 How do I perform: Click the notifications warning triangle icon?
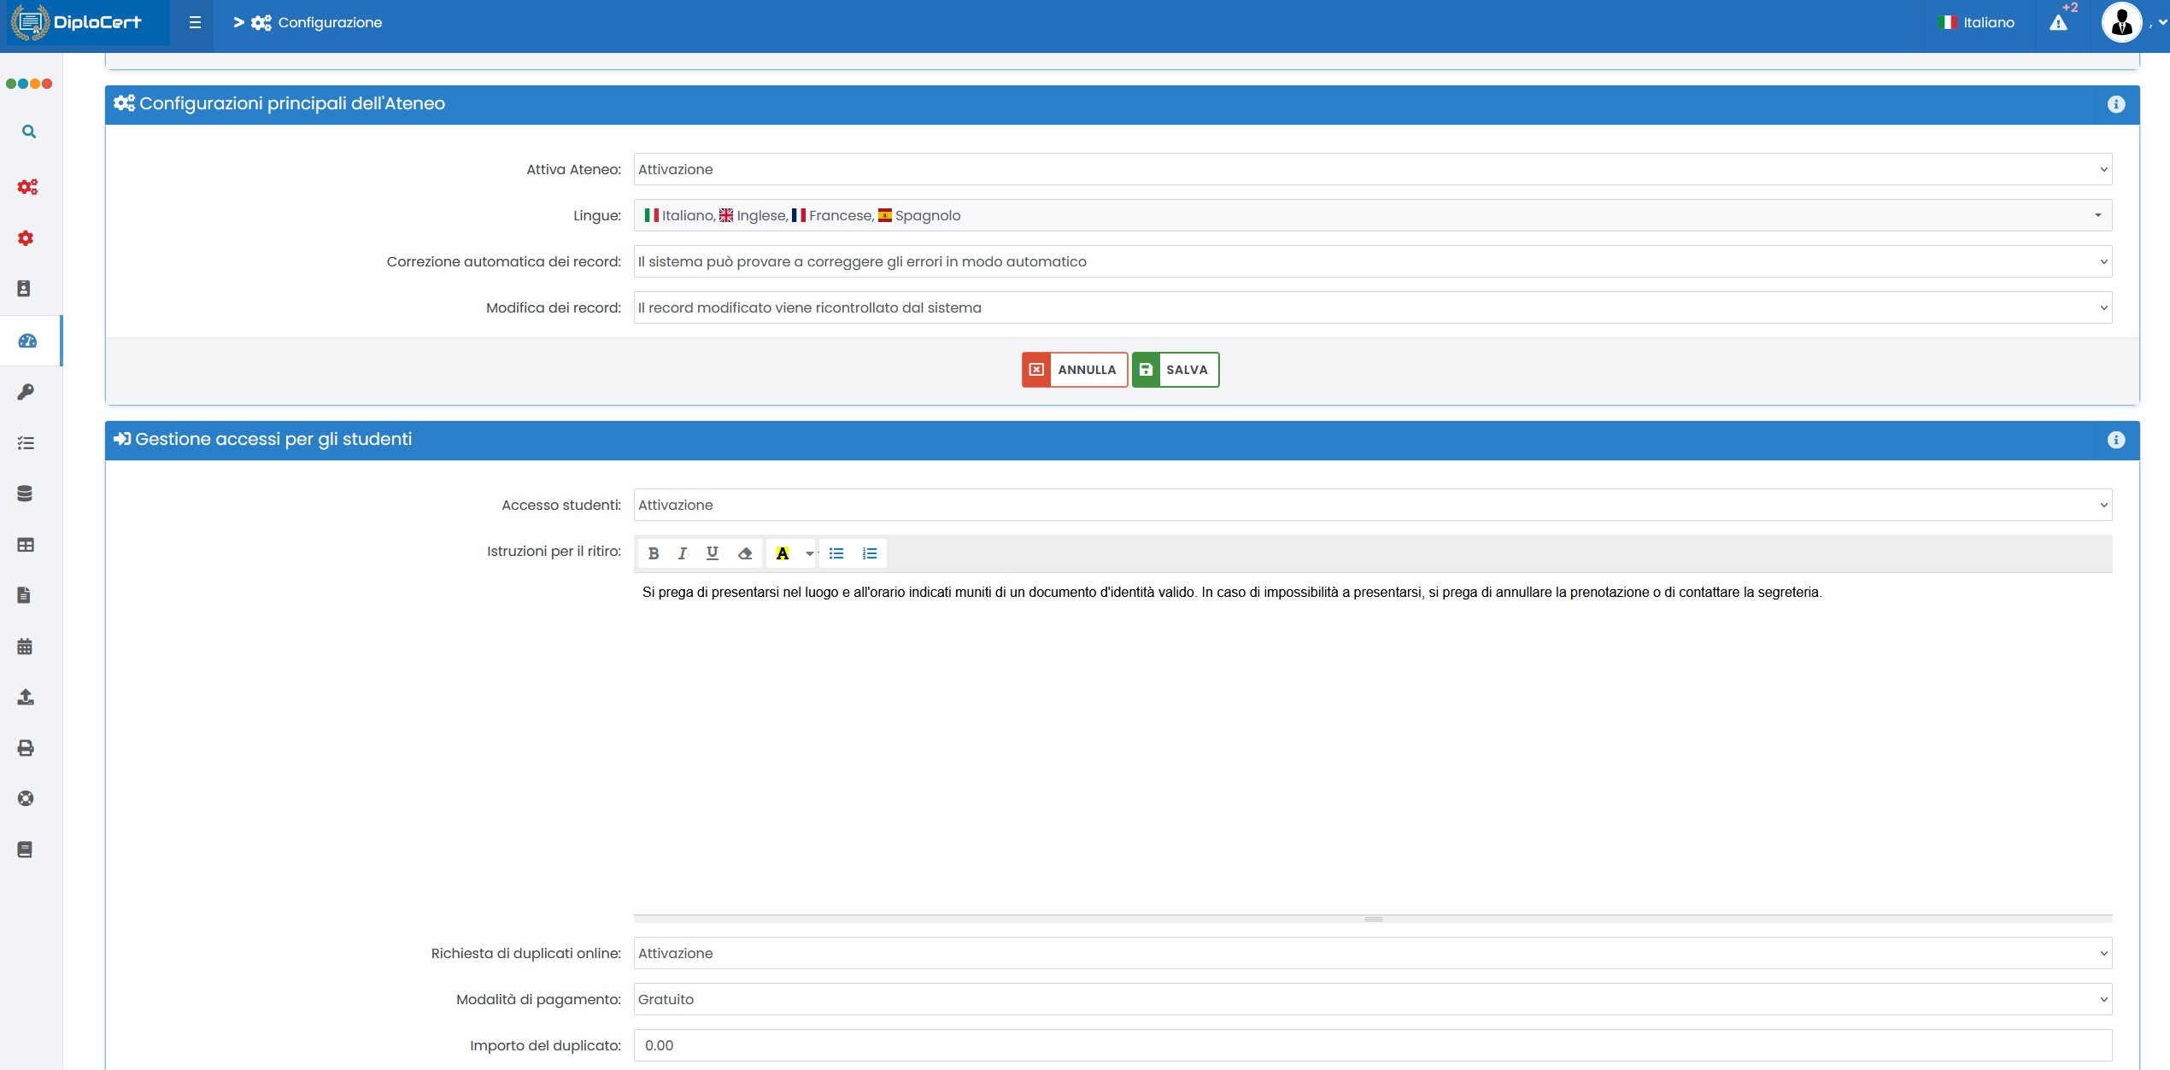click(2058, 23)
